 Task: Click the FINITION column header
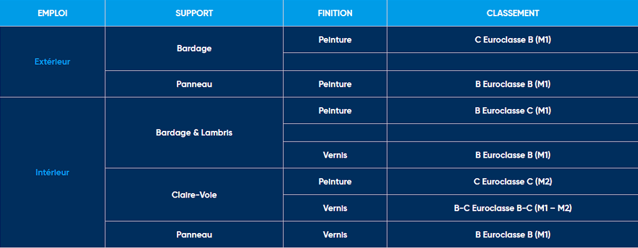(335, 13)
